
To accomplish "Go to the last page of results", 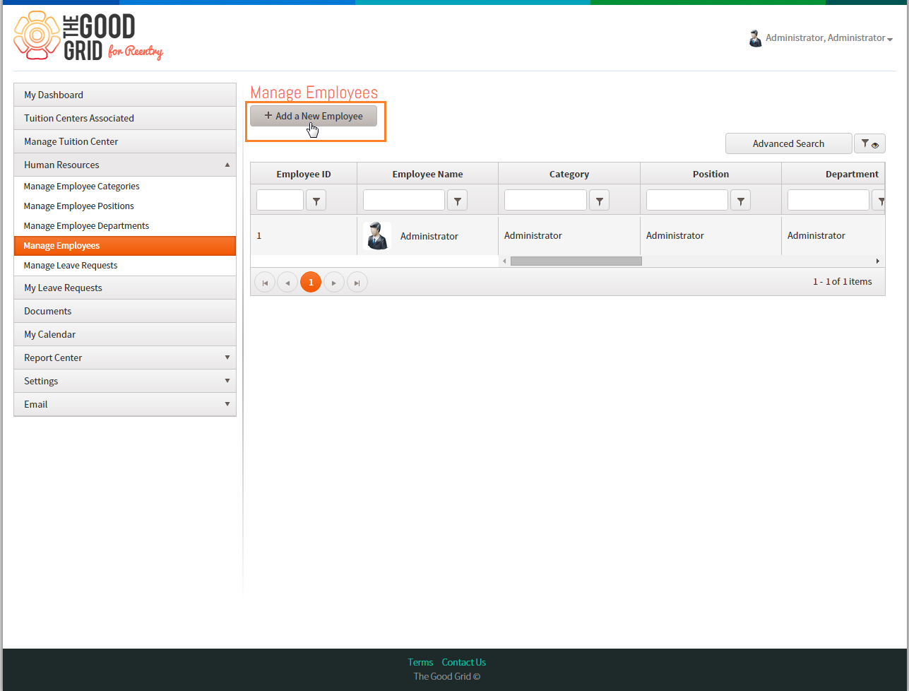I will pos(357,283).
